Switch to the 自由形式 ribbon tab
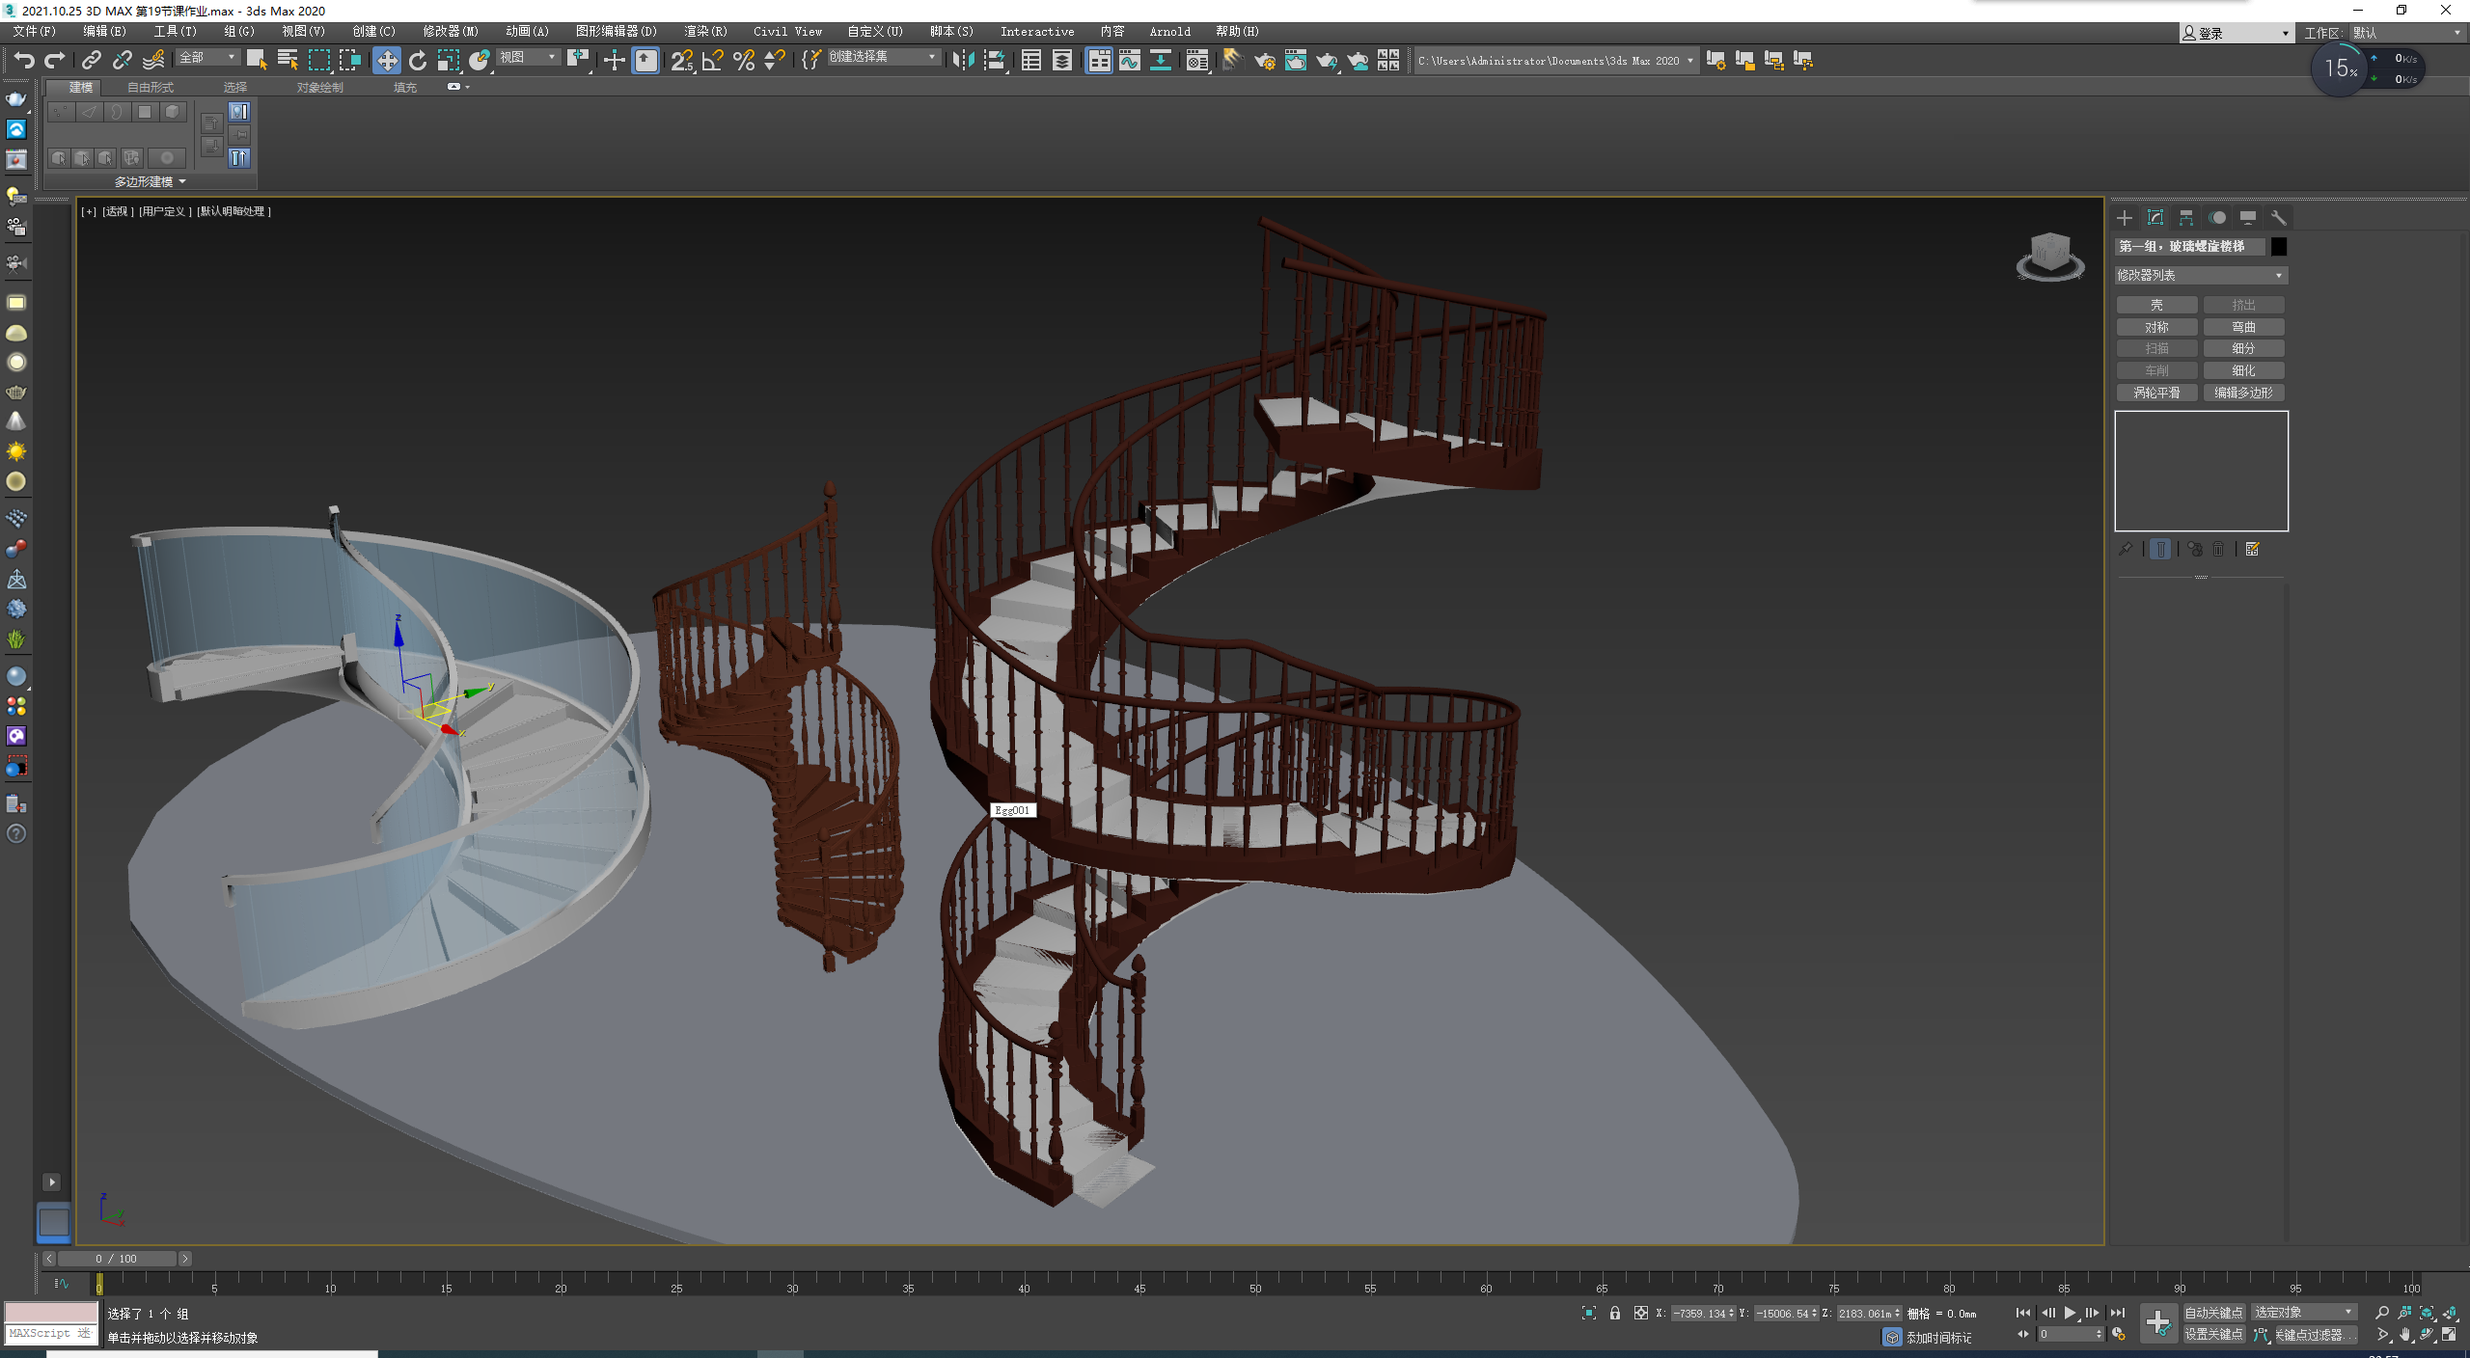This screenshot has width=2470, height=1358. pyautogui.click(x=151, y=88)
